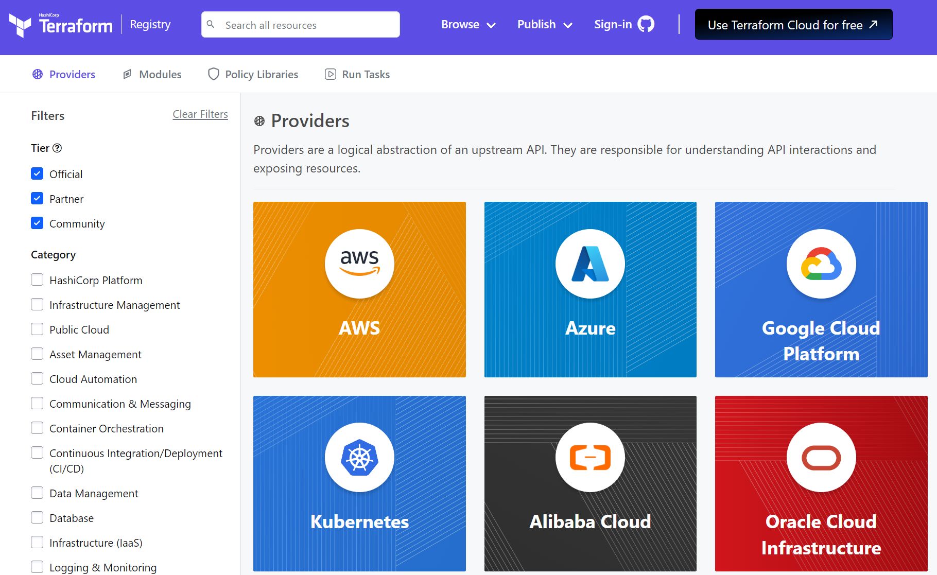937x575 pixels.
Task: Click the Kubernetes wheel logo
Action: click(x=359, y=457)
